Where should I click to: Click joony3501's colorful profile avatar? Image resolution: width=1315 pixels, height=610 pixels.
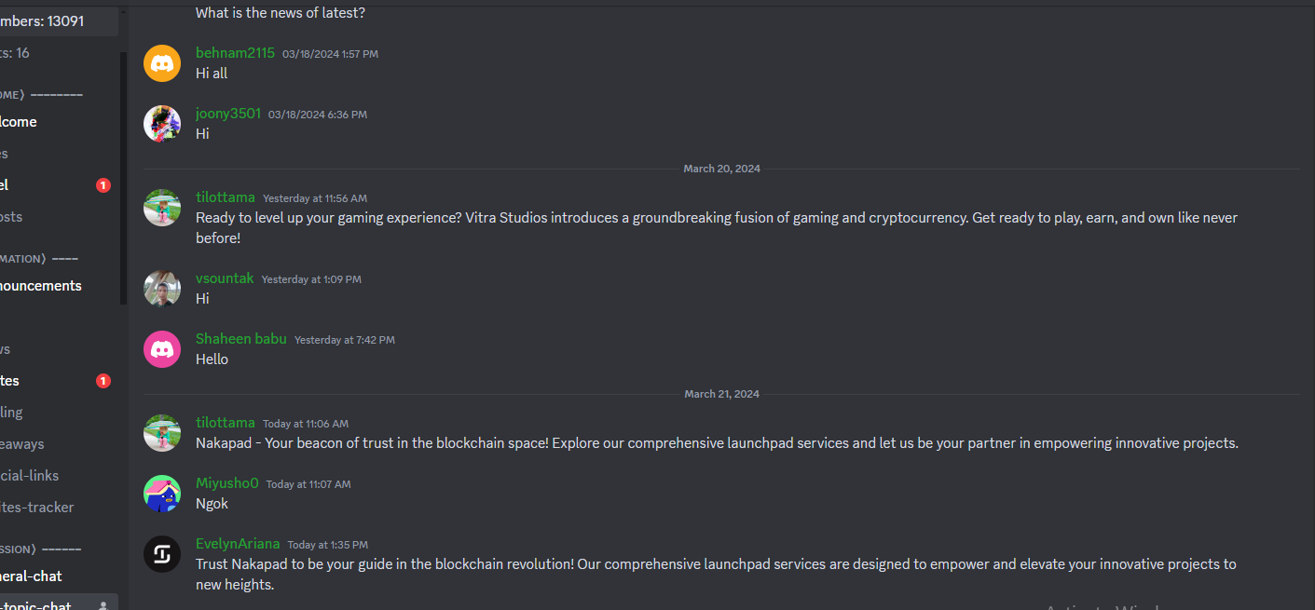[x=162, y=124]
